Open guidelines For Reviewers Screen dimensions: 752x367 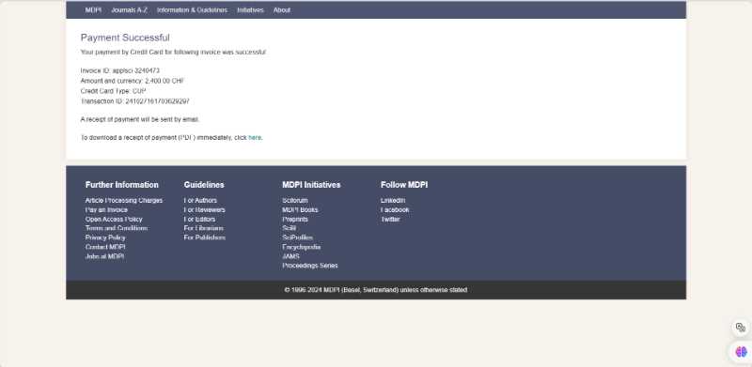click(204, 210)
